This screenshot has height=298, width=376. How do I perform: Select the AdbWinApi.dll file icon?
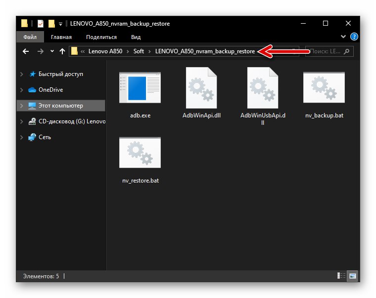pyautogui.click(x=201, y=88)
